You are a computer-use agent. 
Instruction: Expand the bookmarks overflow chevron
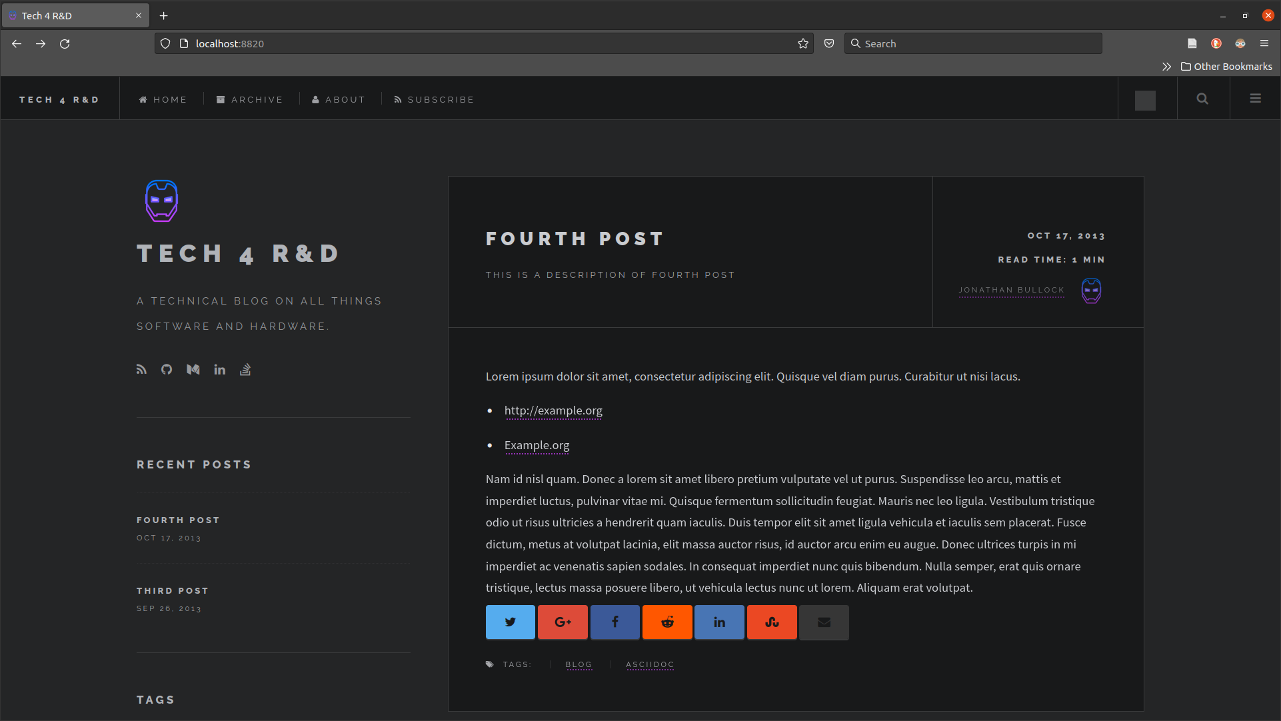point(1166,67)
